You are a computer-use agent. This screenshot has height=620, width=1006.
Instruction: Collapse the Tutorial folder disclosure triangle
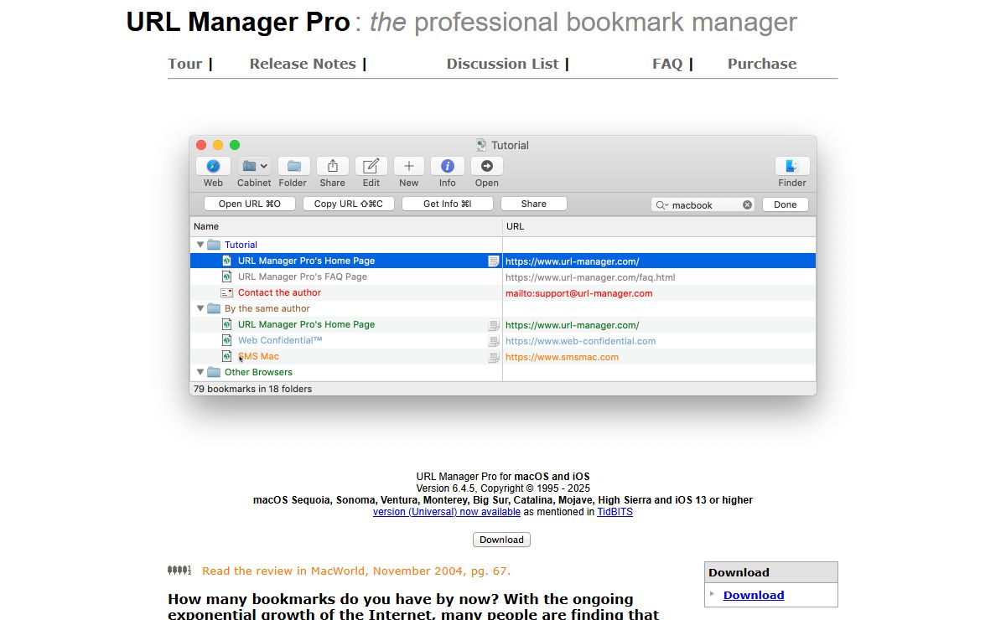[200, 245]
